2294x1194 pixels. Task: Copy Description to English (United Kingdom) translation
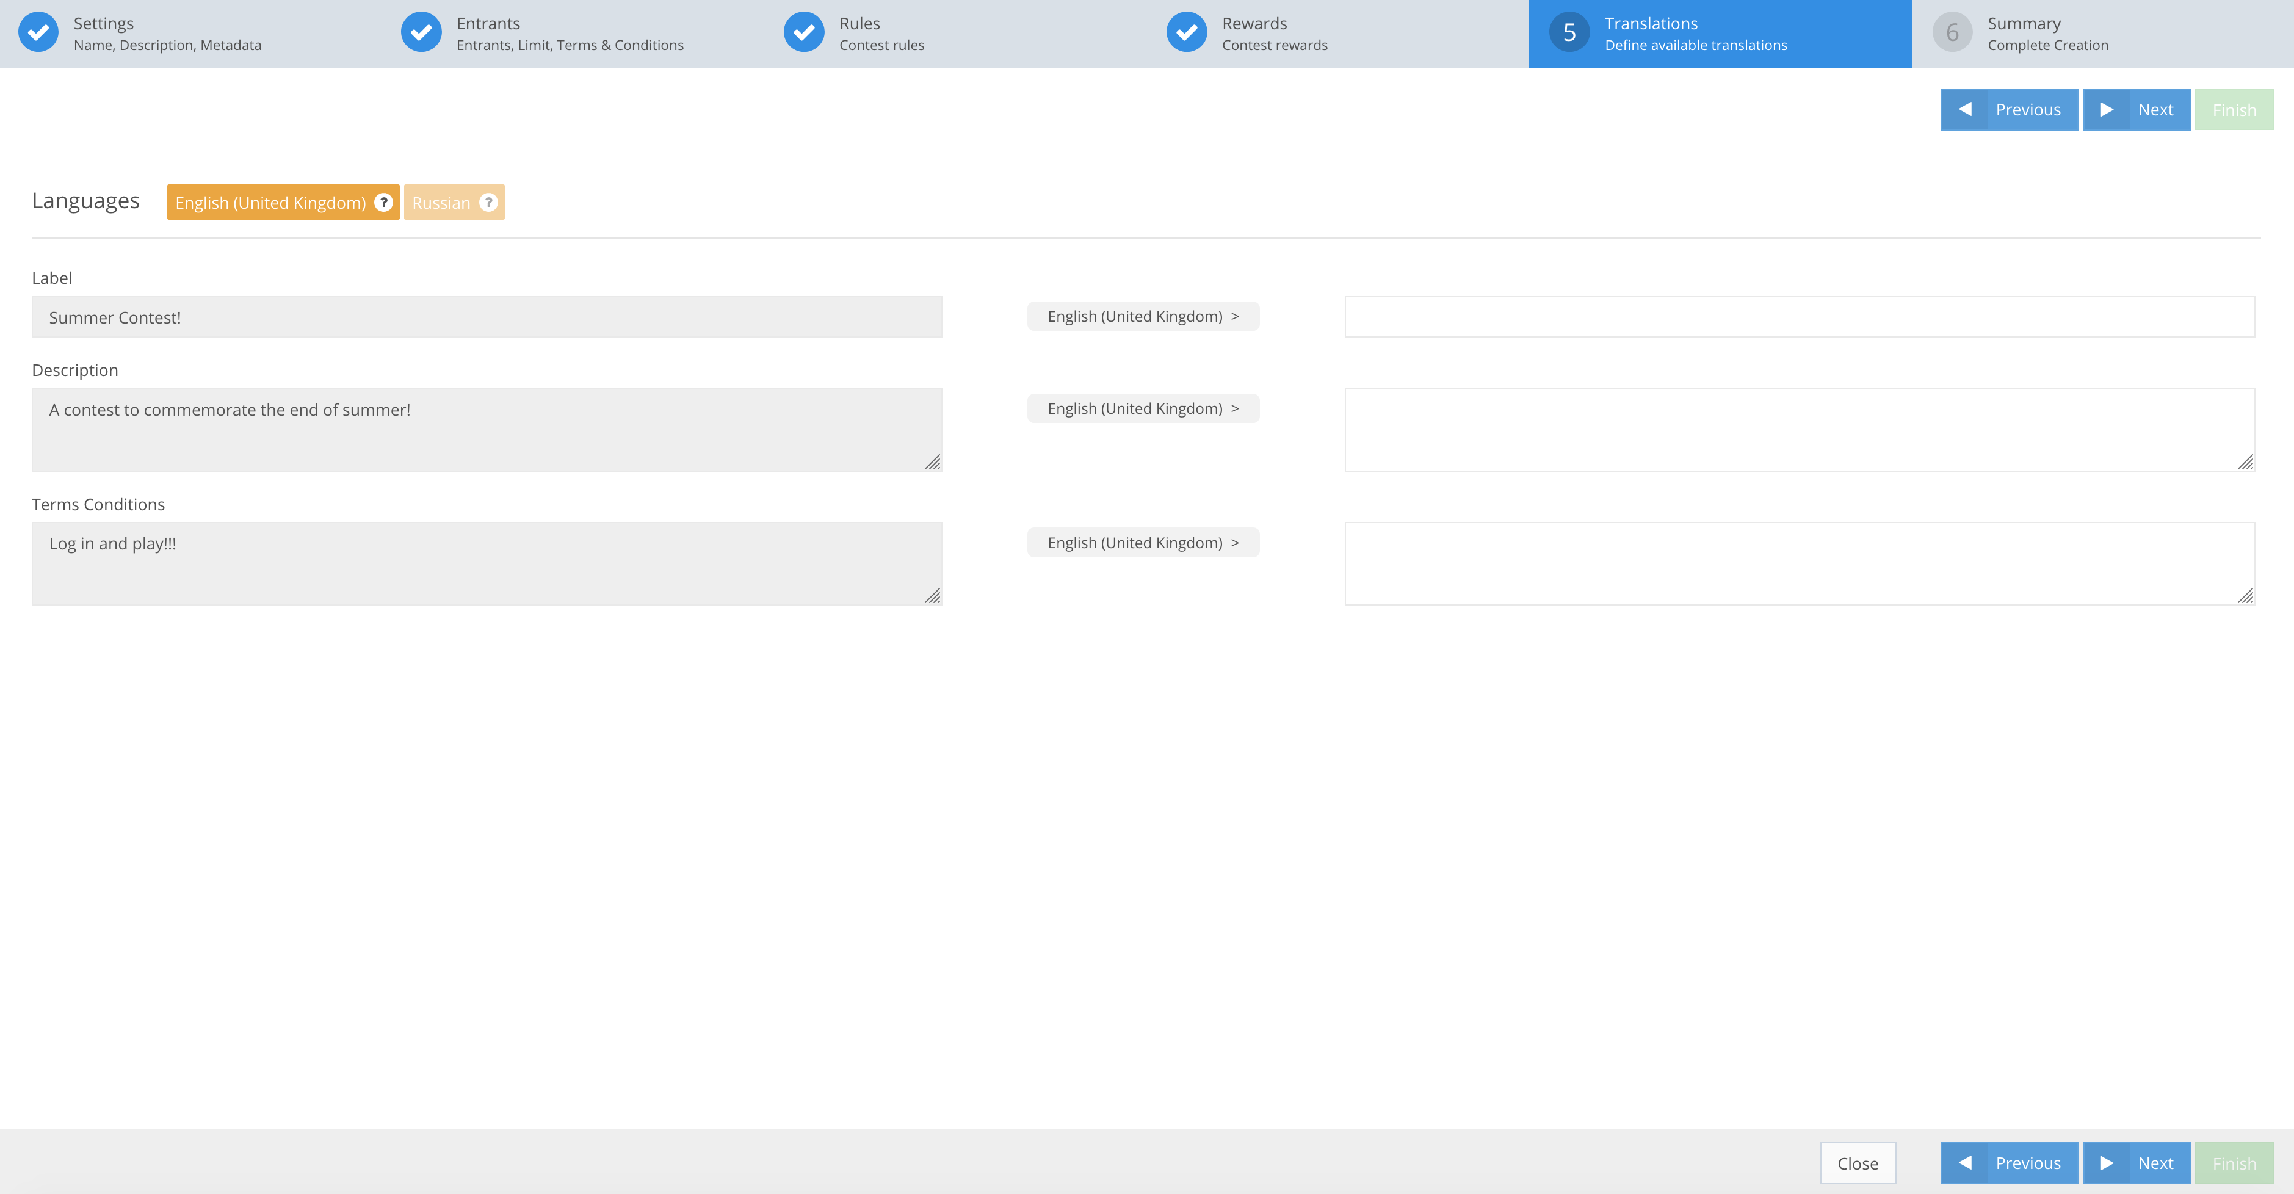click(1143, 409)
